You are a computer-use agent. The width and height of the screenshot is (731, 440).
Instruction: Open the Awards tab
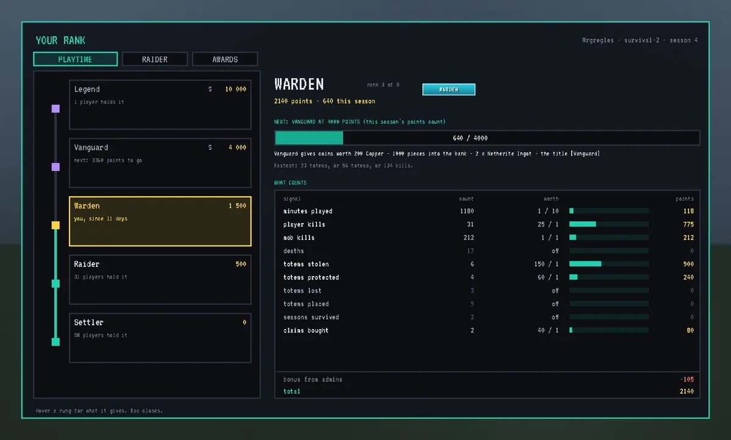point(225,59)
